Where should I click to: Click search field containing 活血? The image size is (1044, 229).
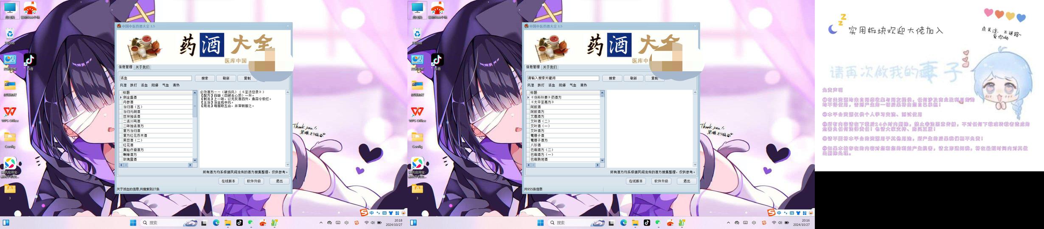click(x=156, y=78)
